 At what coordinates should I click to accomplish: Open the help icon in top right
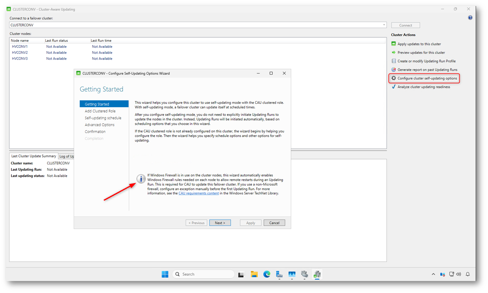(x=470, y=18)
